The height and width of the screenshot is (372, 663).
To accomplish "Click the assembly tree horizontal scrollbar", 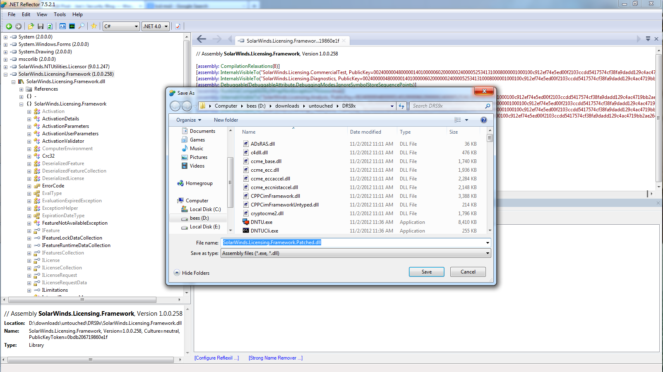I will click(x=82, y=300).
